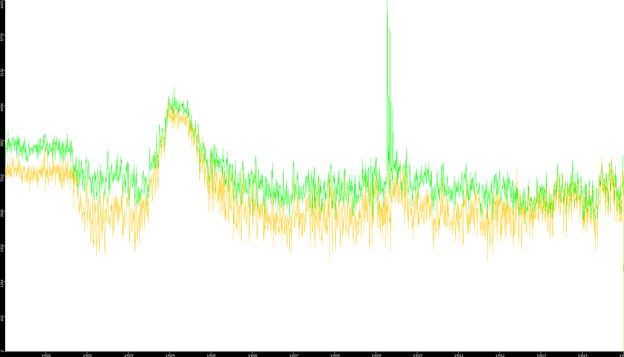The height and width of the screenshot is (357, 624).
Task: Select the 14:11 time axis label
Action: click(459, 355)
